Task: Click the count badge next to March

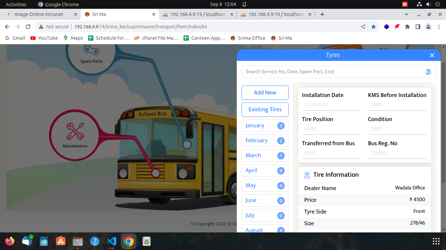Action: click(x=281, y=156)
